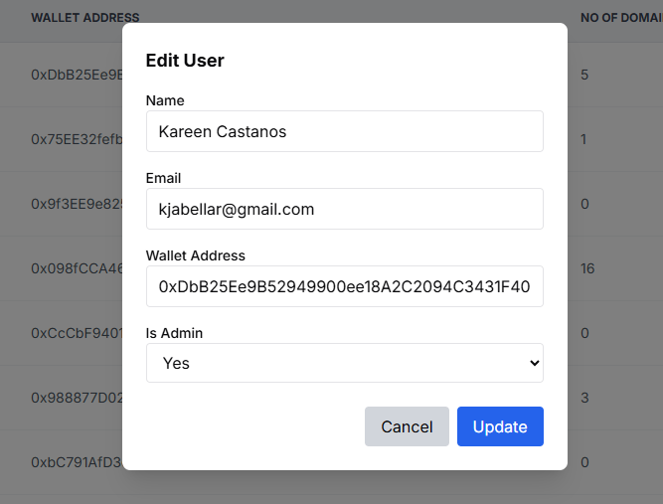The height and width of the screenshot is (504, 663).
Task: Open the Is Admin dropdown
Action: (344, 363)
